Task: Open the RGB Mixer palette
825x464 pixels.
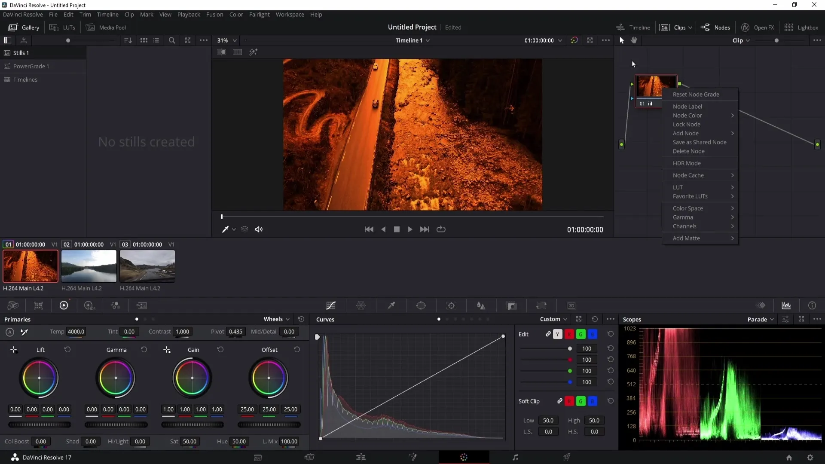Action: pos(116,305)
